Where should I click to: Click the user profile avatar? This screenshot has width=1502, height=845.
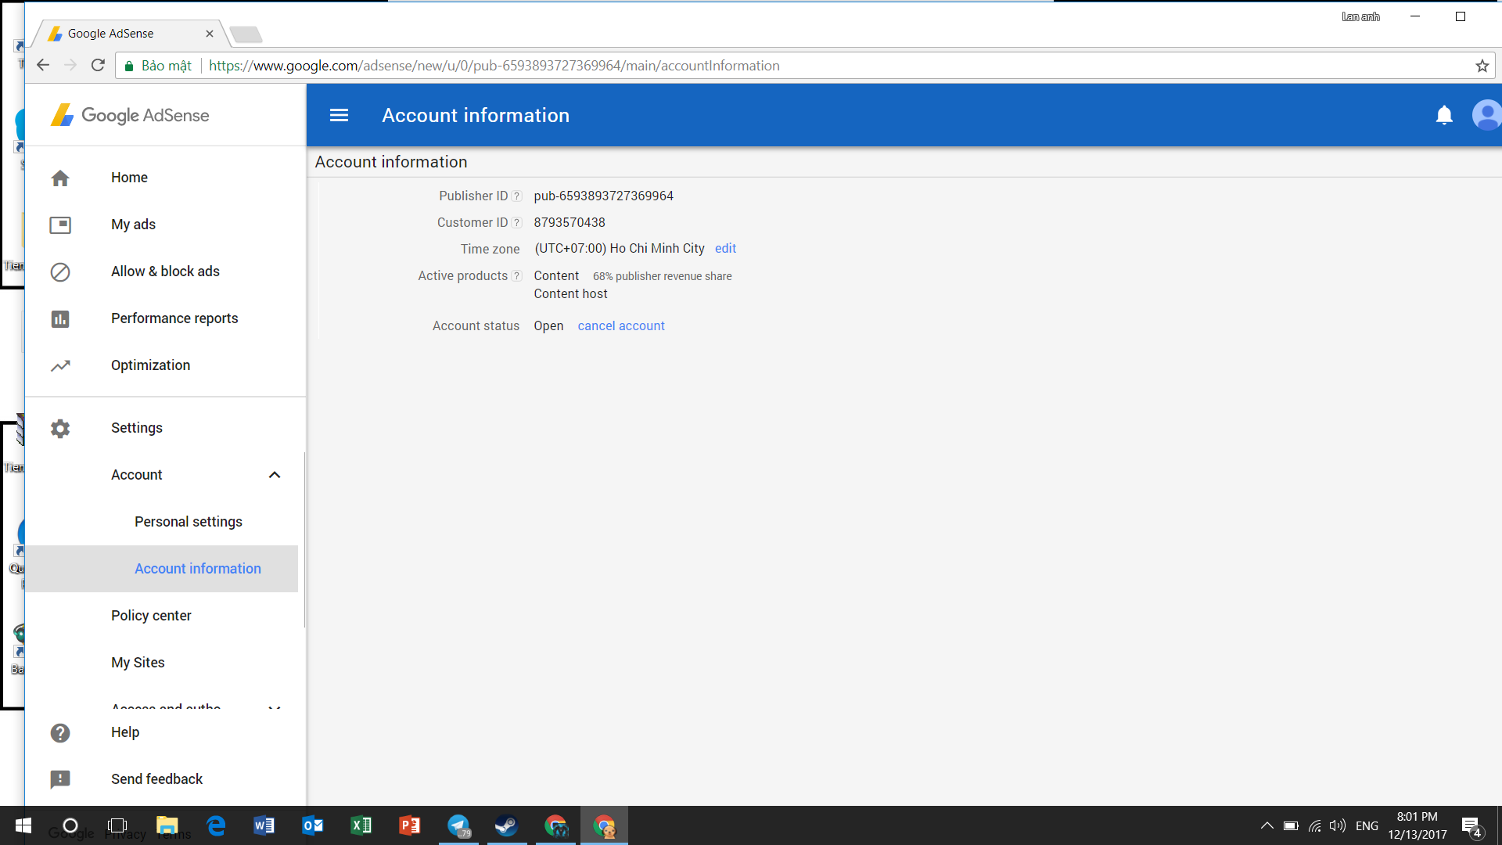coord(1486,115)
